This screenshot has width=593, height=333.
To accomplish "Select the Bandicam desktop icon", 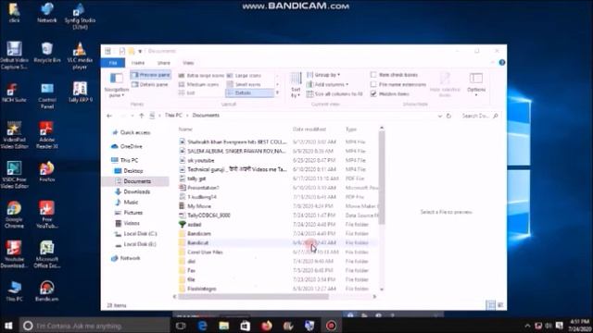I will 47,291.
